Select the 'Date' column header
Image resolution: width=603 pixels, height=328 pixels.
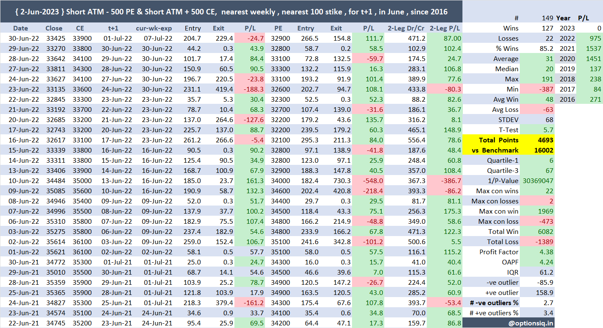coord(20,28)
